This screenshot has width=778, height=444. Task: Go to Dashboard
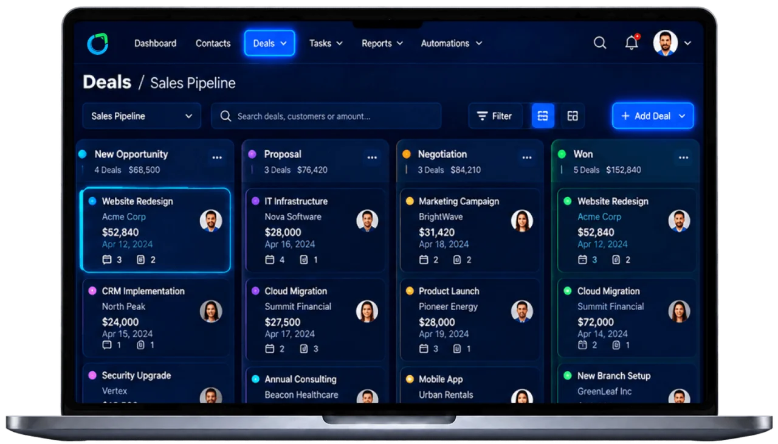tap(155, 43)
